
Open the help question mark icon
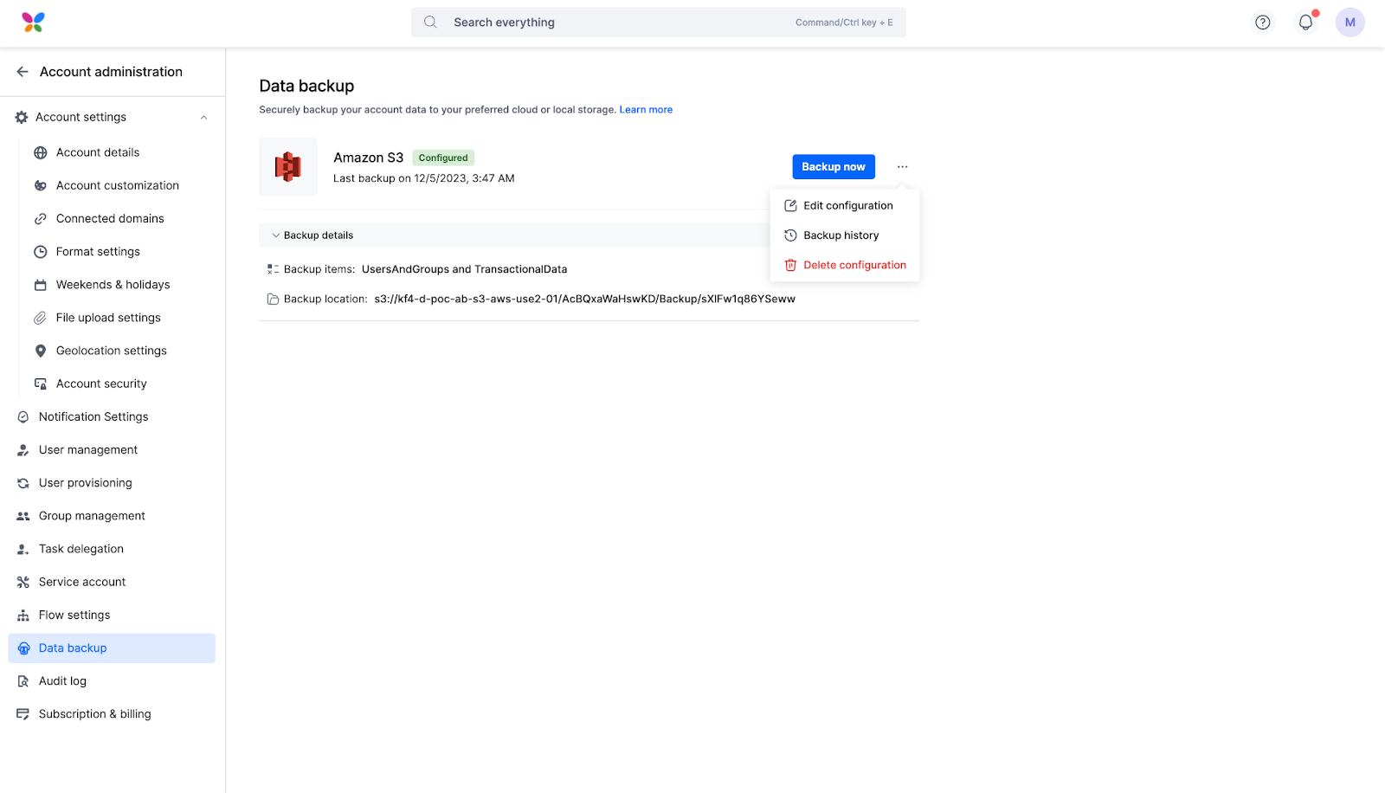(x=1263, y=23)
